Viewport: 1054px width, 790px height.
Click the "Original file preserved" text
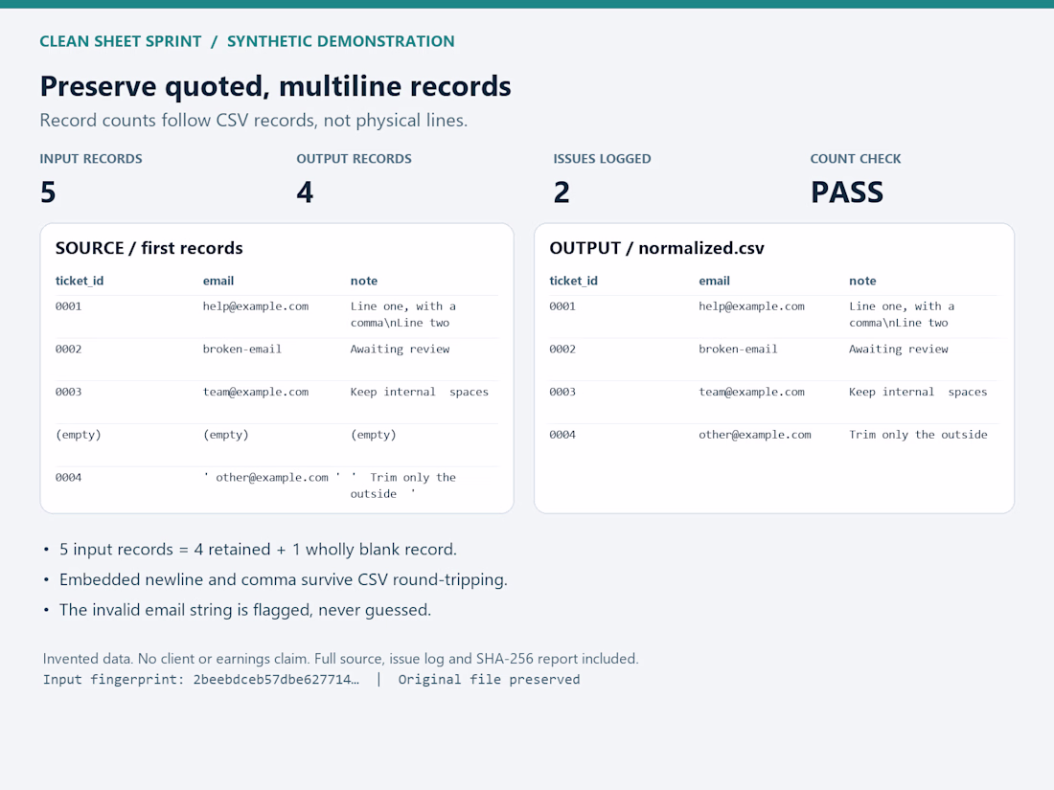tap(489, 680)
